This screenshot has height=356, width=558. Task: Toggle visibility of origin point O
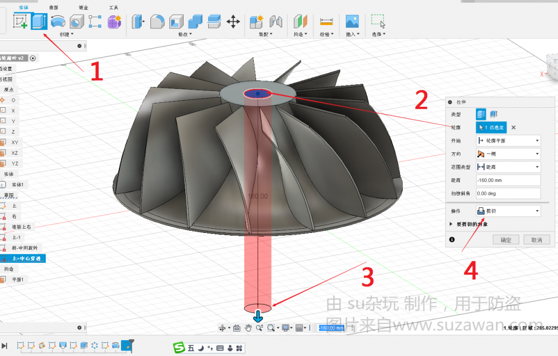(3, 100)
